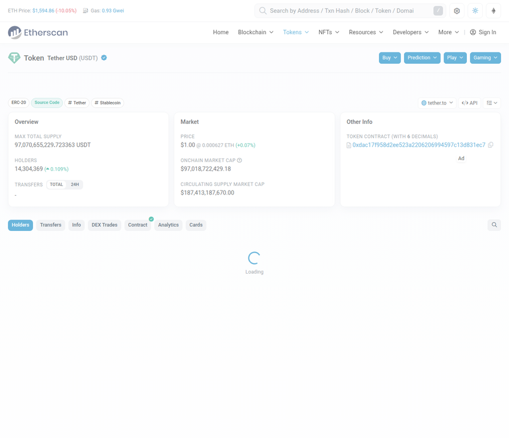The width and height of the screenshot is (509, 438).
Task: Expand the Resources menu
Action: 366,32
